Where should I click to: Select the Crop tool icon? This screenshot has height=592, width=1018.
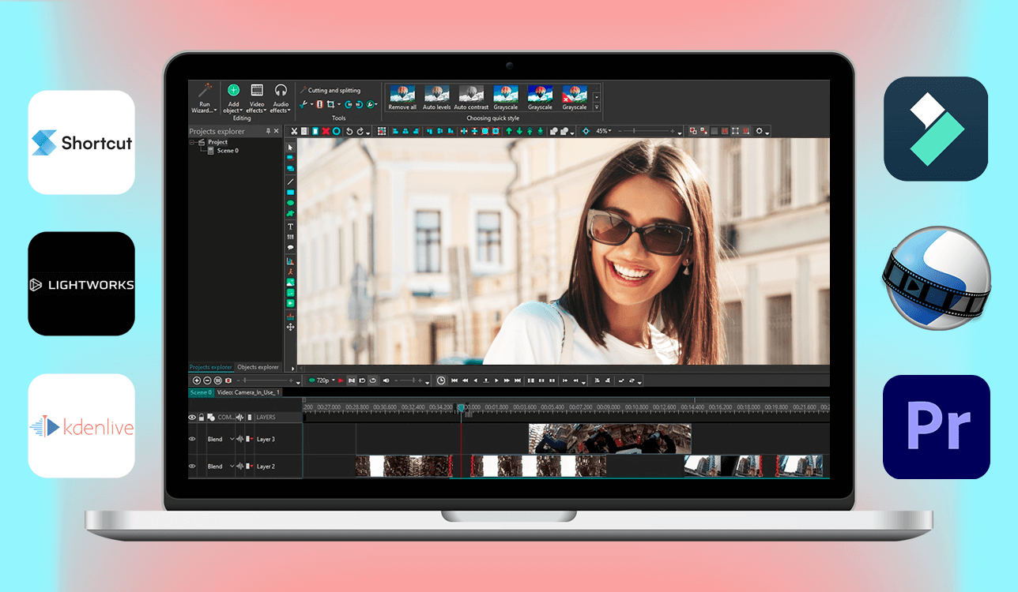pos(330,104)
